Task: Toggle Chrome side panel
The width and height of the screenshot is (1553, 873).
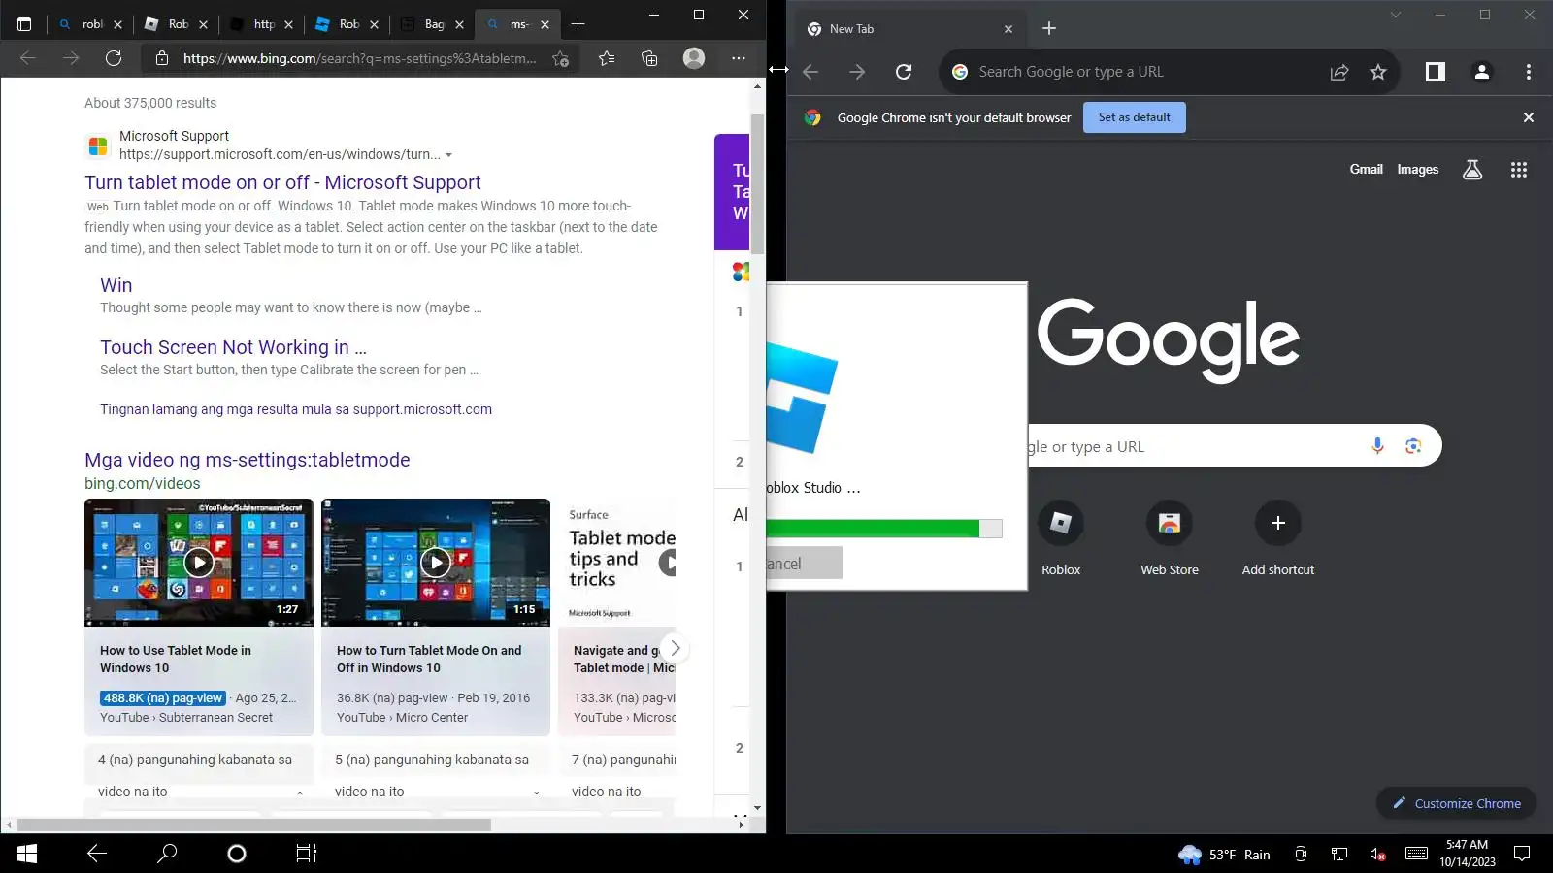Action: tap(1436, 72)
